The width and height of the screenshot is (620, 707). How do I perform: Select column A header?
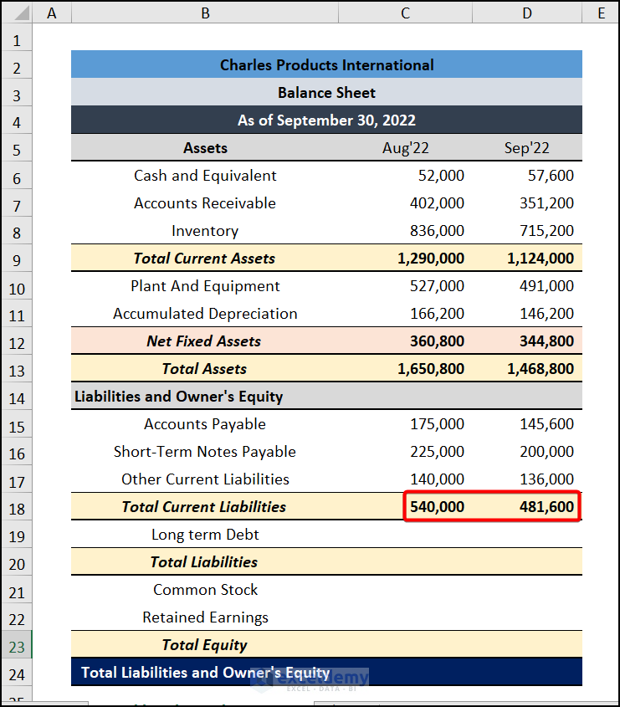click(x=52, y=13)
